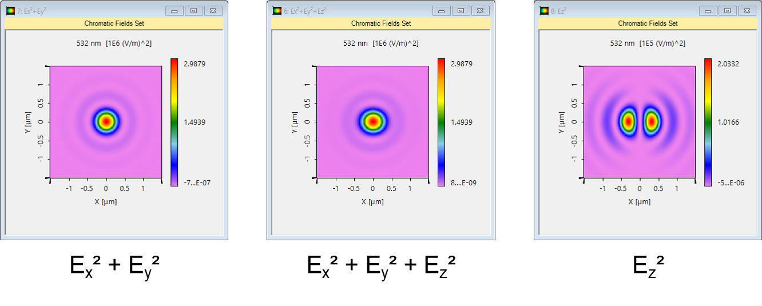Click the 2.9879 maximum value in Ex²+Ey² window
762x306 pixels.
point(193,63)
